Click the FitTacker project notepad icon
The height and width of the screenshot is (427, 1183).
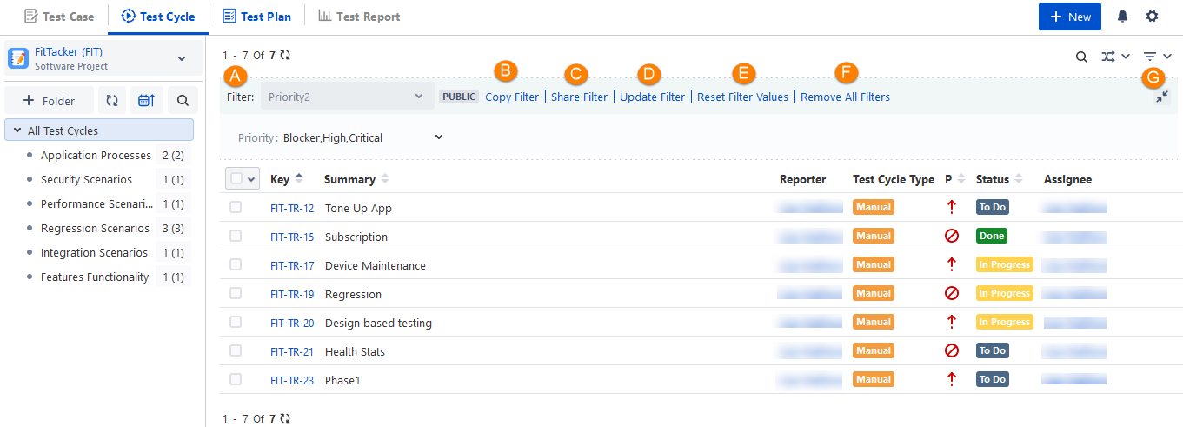pyautogui.click(x=18, y=58)
